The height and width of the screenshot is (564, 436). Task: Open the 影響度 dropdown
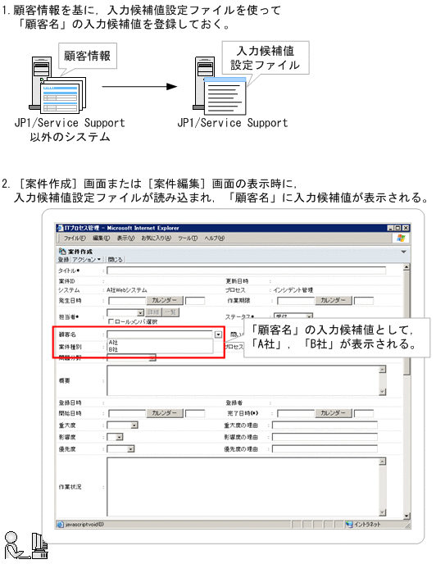tap(120, 437)
